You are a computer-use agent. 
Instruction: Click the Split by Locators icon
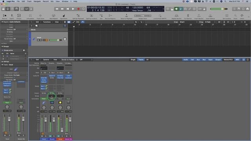coord(91,16)
